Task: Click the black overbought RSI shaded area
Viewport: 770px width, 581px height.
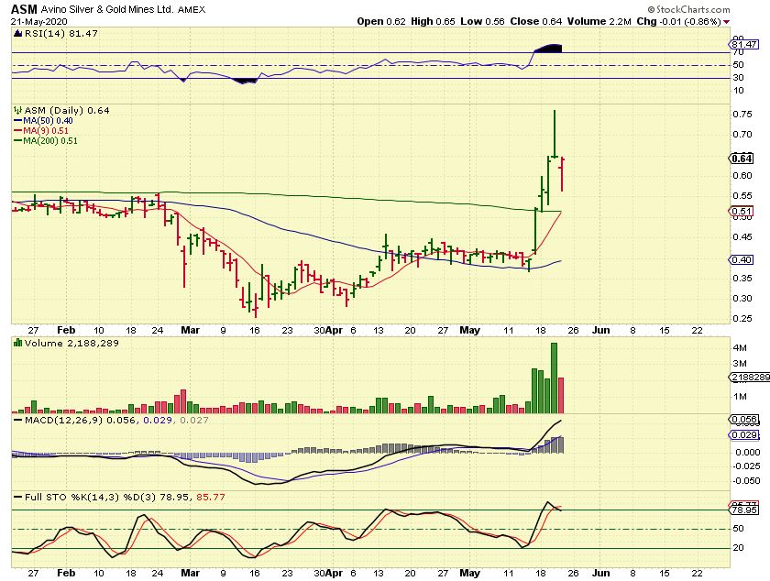Action: (x=550, y=49)
